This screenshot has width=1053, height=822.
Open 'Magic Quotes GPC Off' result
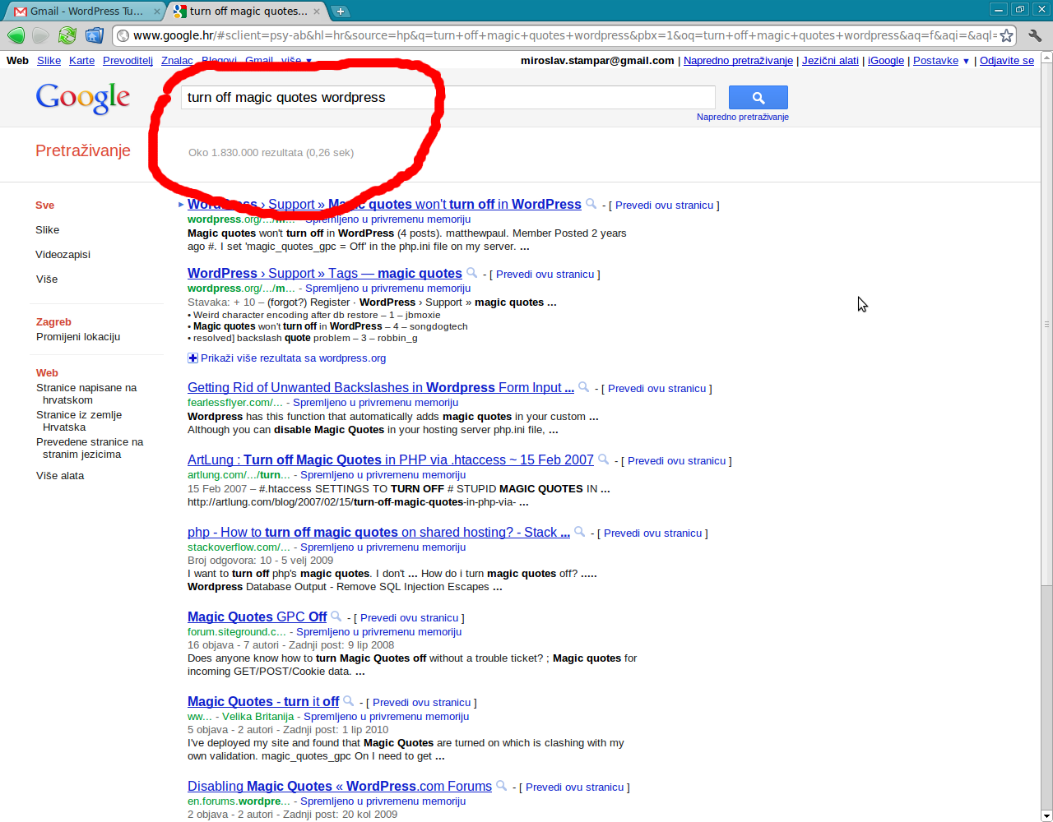point(257,617)
